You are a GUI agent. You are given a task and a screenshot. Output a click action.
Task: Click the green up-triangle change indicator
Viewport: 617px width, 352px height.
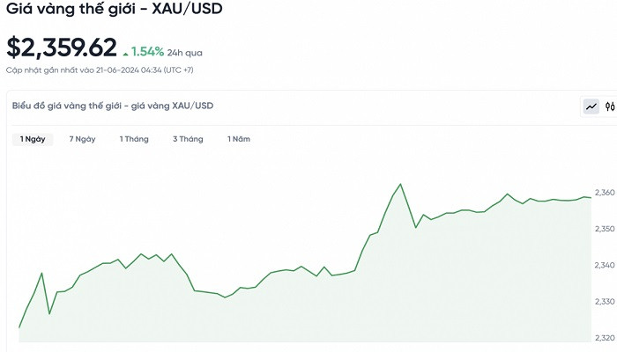tap(126, 52)
